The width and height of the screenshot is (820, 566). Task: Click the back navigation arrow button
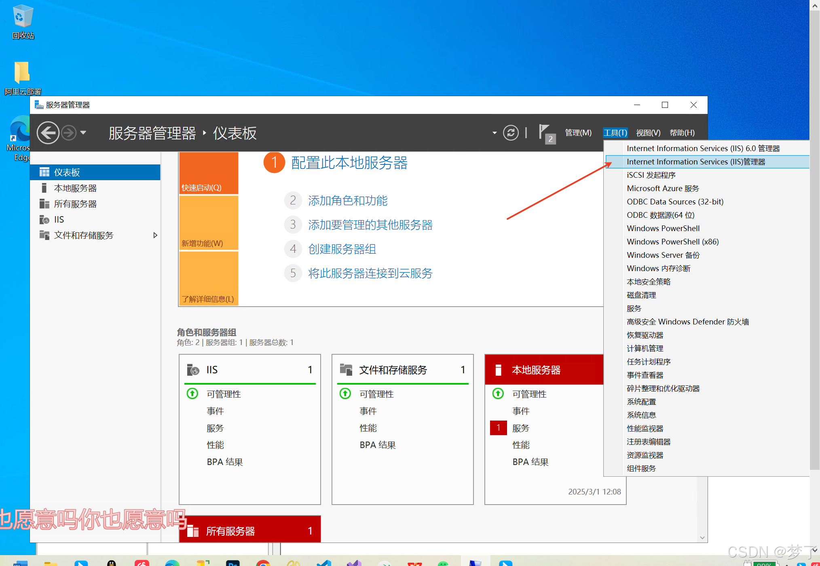click(48, 133)
